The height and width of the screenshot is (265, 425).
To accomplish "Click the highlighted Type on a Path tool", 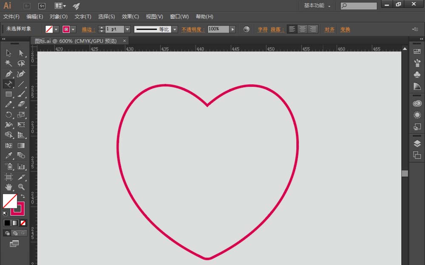I will (x=8, y=84).
